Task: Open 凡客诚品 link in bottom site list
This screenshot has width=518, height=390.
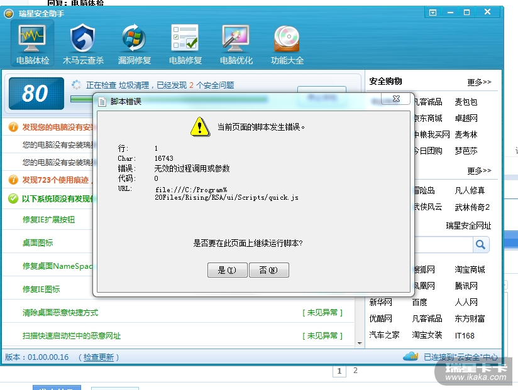Action: point(427,318)
